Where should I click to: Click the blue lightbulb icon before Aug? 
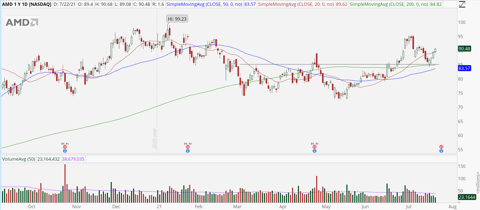click(x=441, y=151)
